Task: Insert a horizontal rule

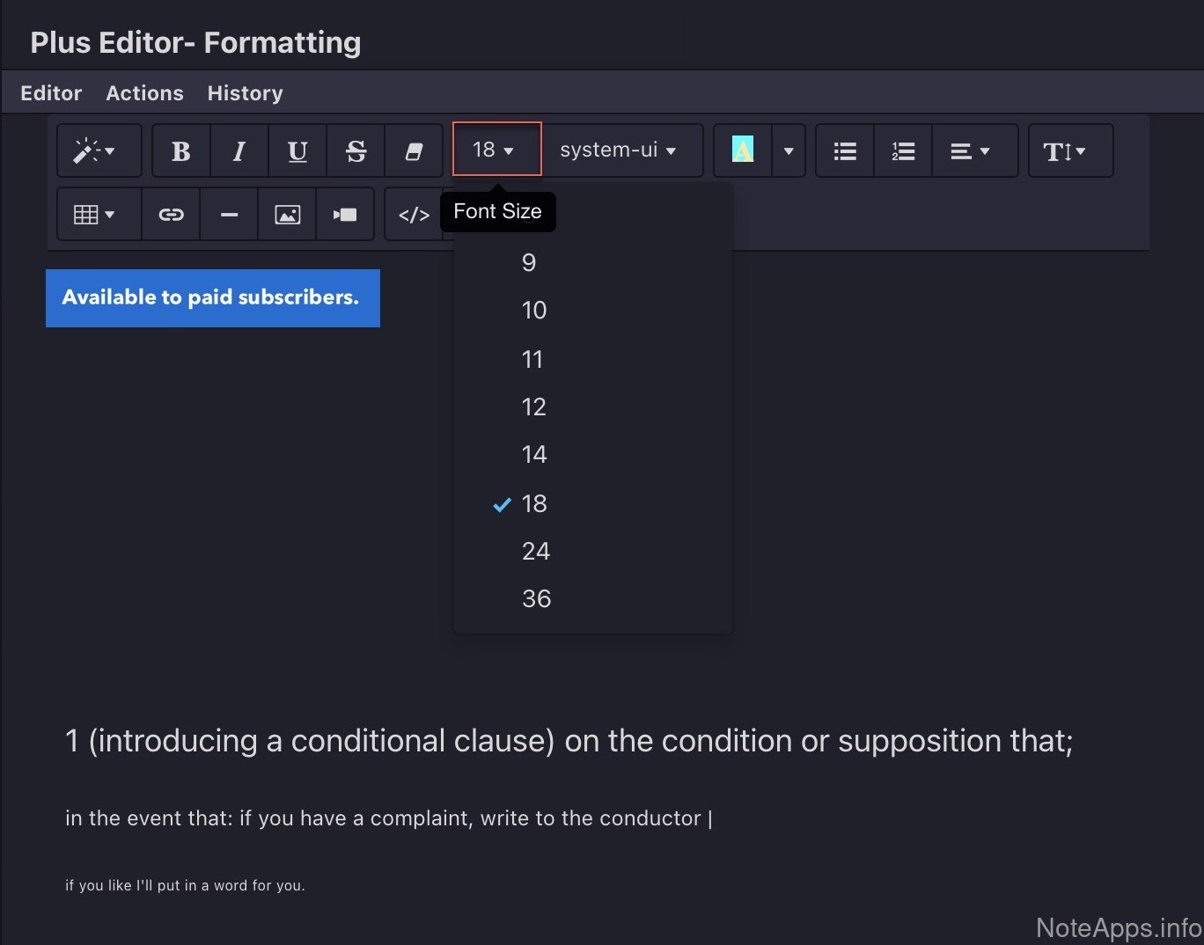Action: (x=229, y=215)
